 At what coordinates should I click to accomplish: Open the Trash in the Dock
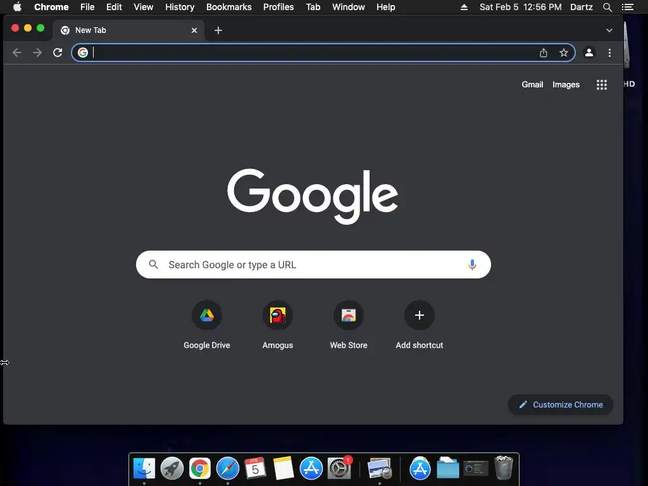pyautogui.click(x=503, y=468)
